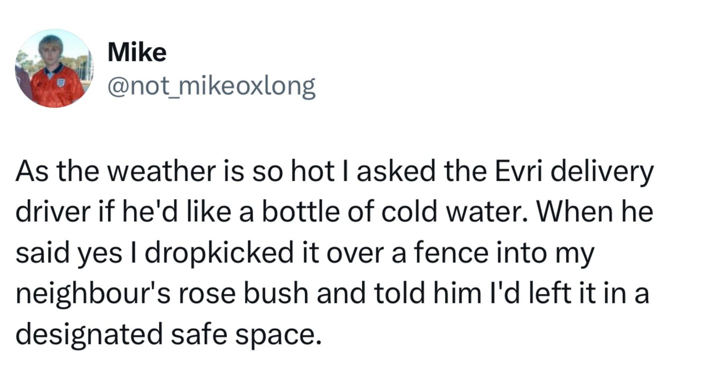The width and height of the screenshot is (712, 380).
Task: Click the display name Mike
Action: click(137, 52)
